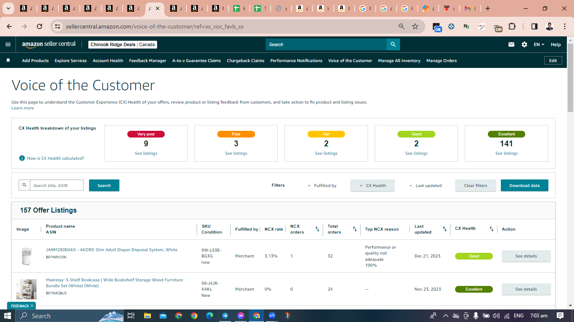
Task: Reload the page with the refresh icon
Action: [39, 26]
